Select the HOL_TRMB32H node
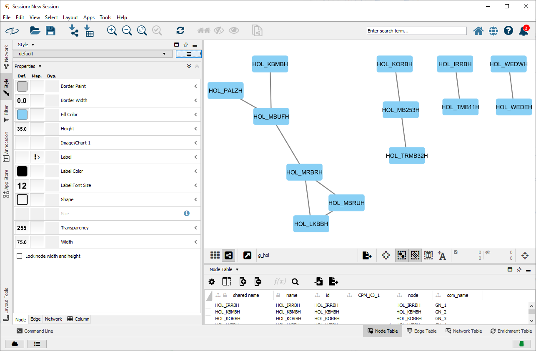The height and width of the screenshot is (351, 536). (x=407, y=155)
